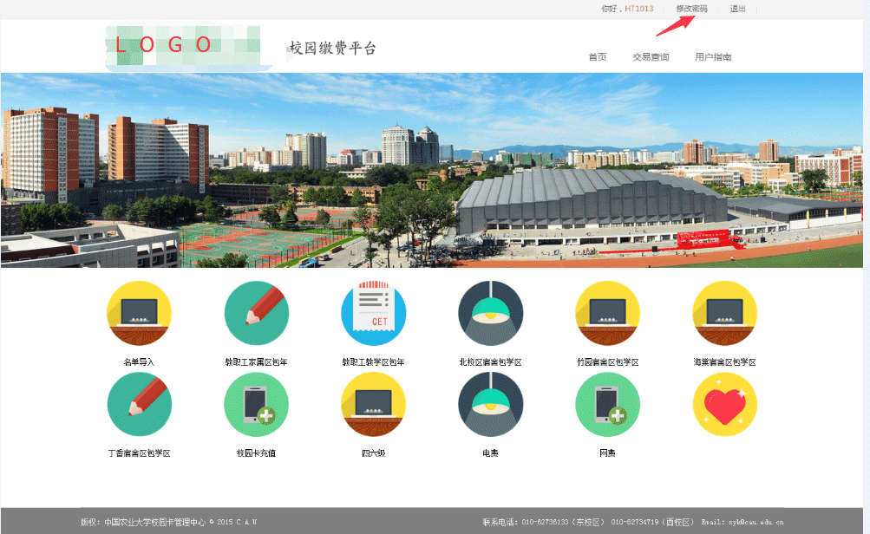The image size is (870, 534).
Task: Open the 网费 phone icon
Action: point(607,404)
